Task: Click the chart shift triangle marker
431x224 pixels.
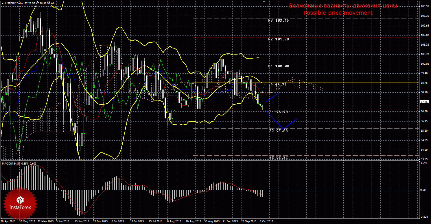Action: 264,2
